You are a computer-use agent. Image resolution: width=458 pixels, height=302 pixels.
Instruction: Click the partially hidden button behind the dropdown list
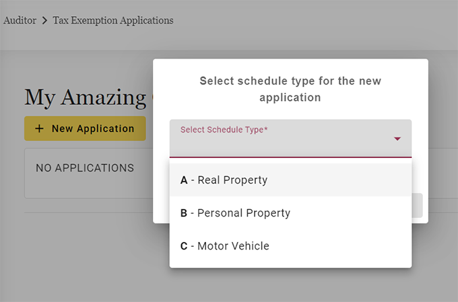coord(417,205)
